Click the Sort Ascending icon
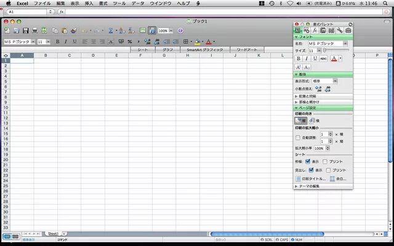 coord(122,31)
